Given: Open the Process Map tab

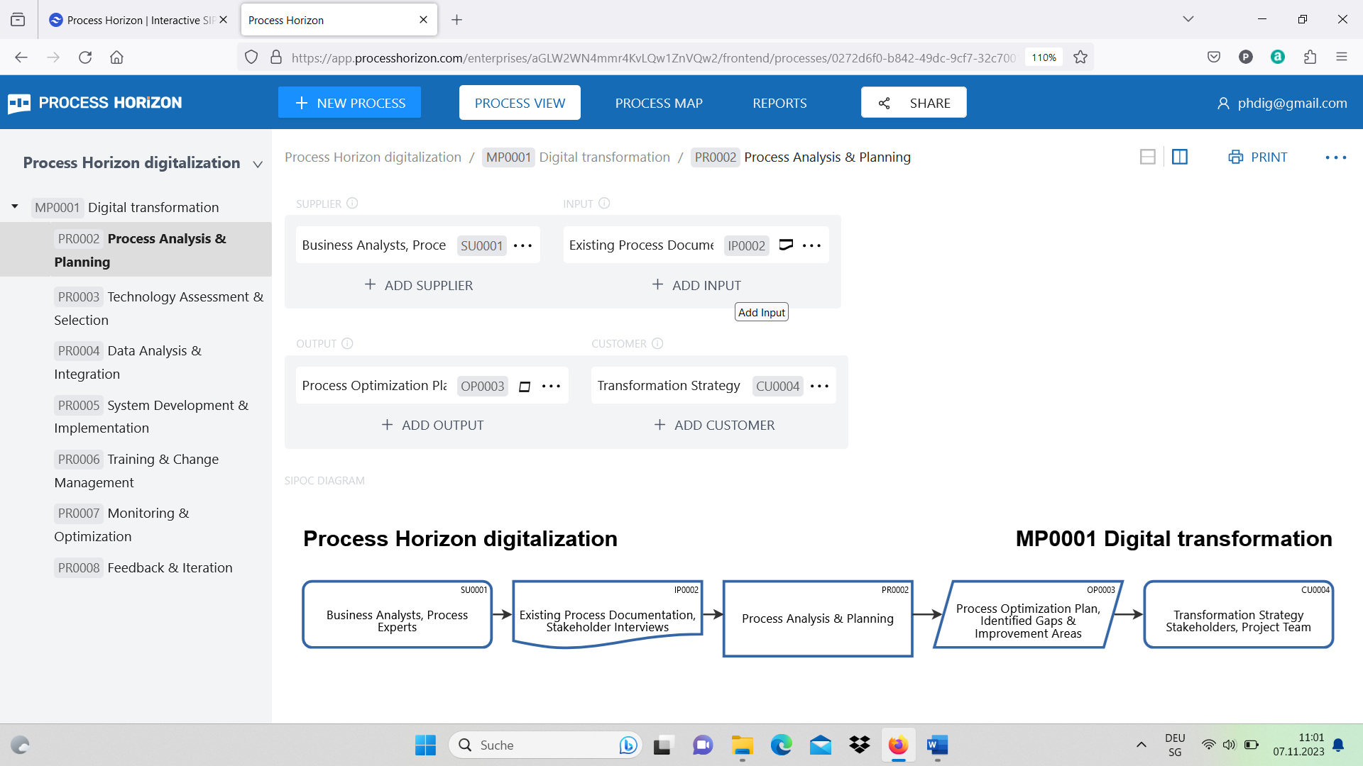Looking at the screenshot, I should pos(659,103).
